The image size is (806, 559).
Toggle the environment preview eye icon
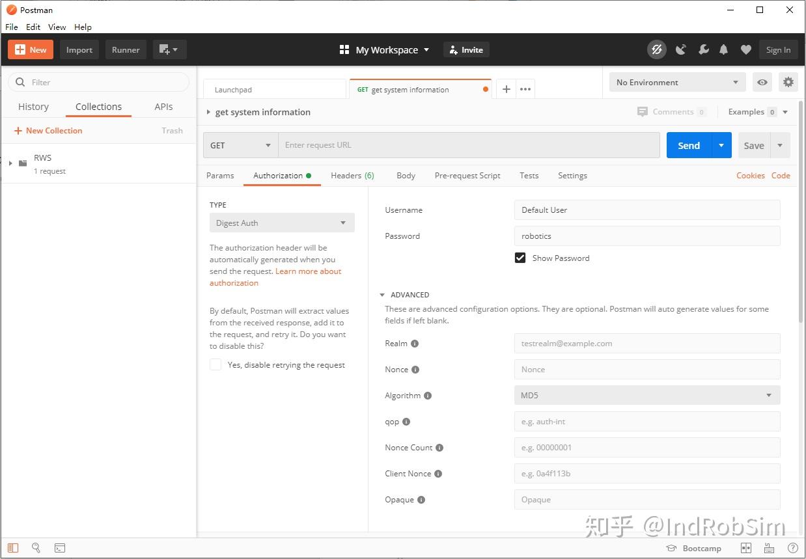point(762,82)
